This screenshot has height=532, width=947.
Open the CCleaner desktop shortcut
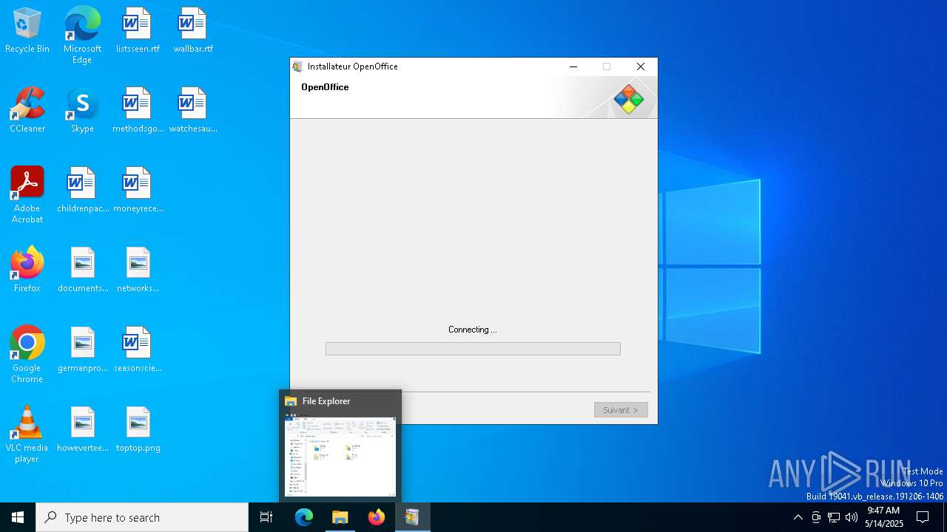coord(27,111)
